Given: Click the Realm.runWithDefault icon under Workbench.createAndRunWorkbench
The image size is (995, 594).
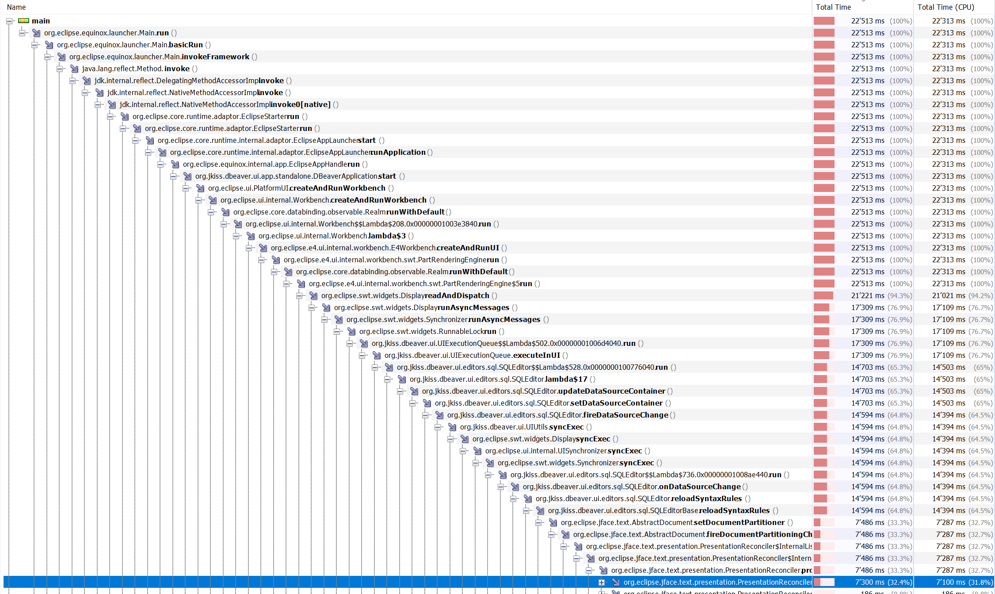Looking at the screenshot, I should pyautogui.click(x=225, y=212).
